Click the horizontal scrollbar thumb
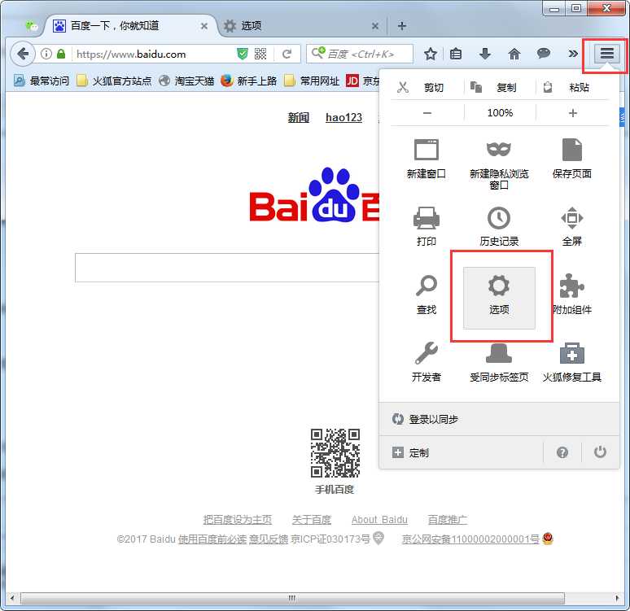This screenshot has height=611, width=630. tap(292, 598)
